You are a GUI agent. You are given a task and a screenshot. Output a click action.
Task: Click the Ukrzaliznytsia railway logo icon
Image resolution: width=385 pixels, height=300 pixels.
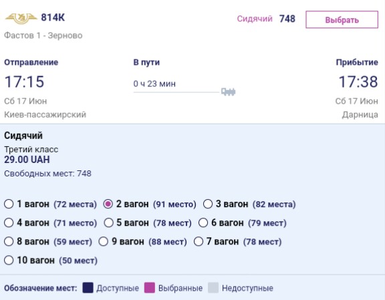(21, 18)
